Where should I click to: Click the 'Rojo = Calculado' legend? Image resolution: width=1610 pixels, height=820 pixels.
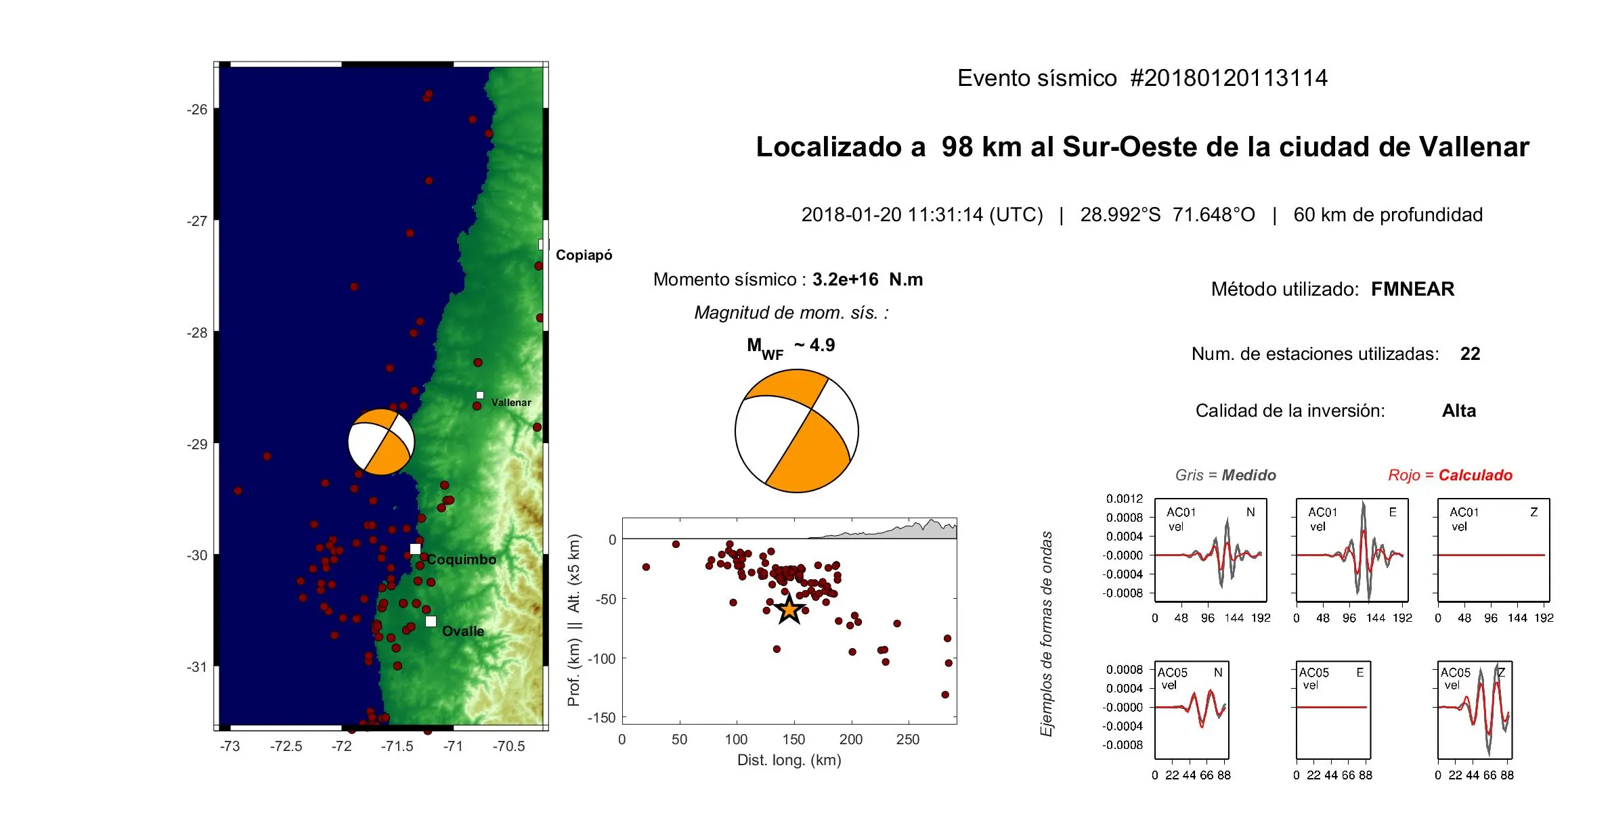(1450, 475)
